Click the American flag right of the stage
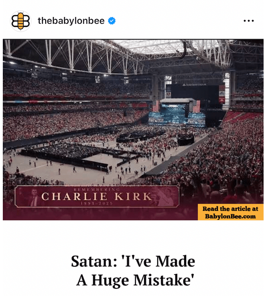The image size is (268, 296). point(197,107)
